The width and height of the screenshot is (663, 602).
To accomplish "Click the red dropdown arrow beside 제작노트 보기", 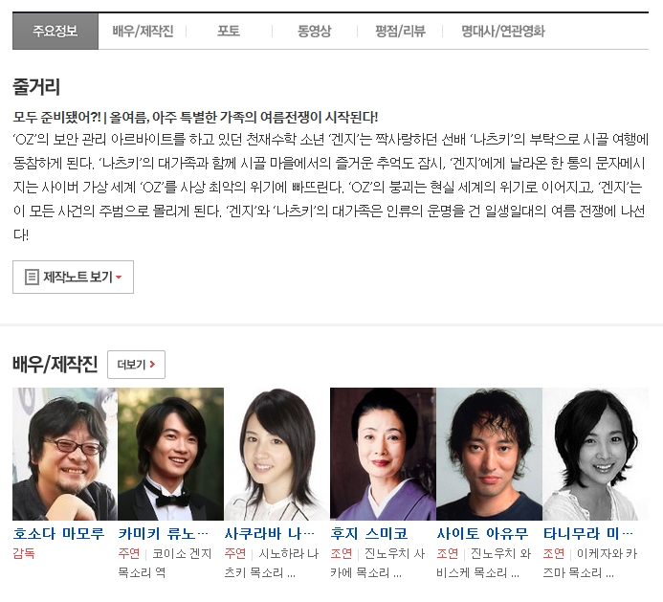I will point(119,278).
